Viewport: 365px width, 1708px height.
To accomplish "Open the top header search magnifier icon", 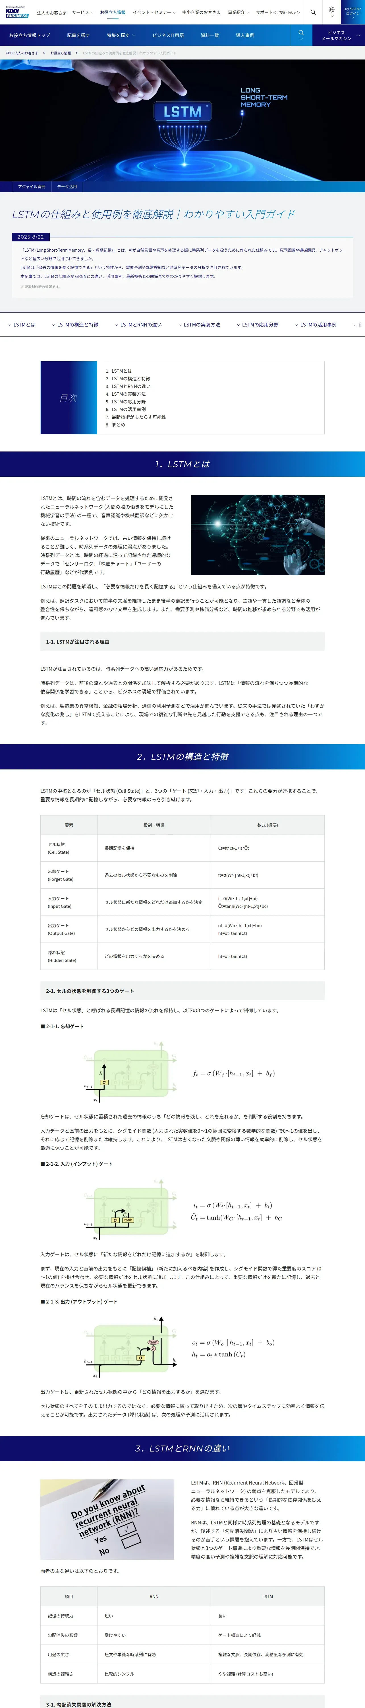I will [313, 12].
